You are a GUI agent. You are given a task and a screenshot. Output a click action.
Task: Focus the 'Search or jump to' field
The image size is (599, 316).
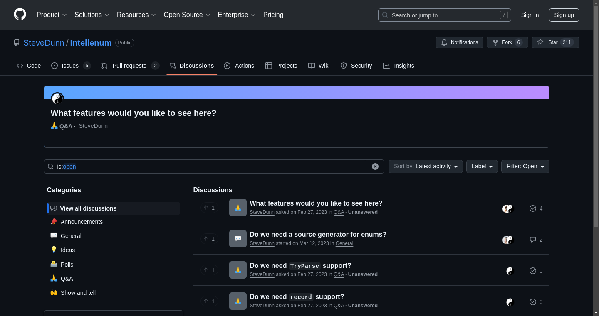tap(444, 15)
